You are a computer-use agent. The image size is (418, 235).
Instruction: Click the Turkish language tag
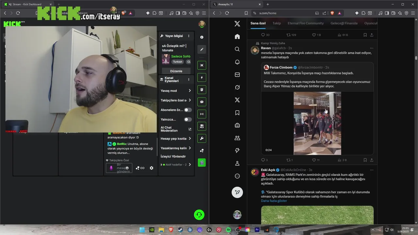[178, 62]
